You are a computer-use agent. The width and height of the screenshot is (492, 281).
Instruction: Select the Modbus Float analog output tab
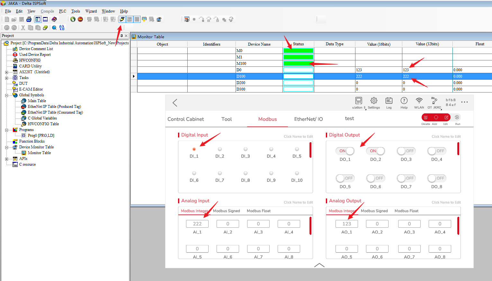(406, 211)
